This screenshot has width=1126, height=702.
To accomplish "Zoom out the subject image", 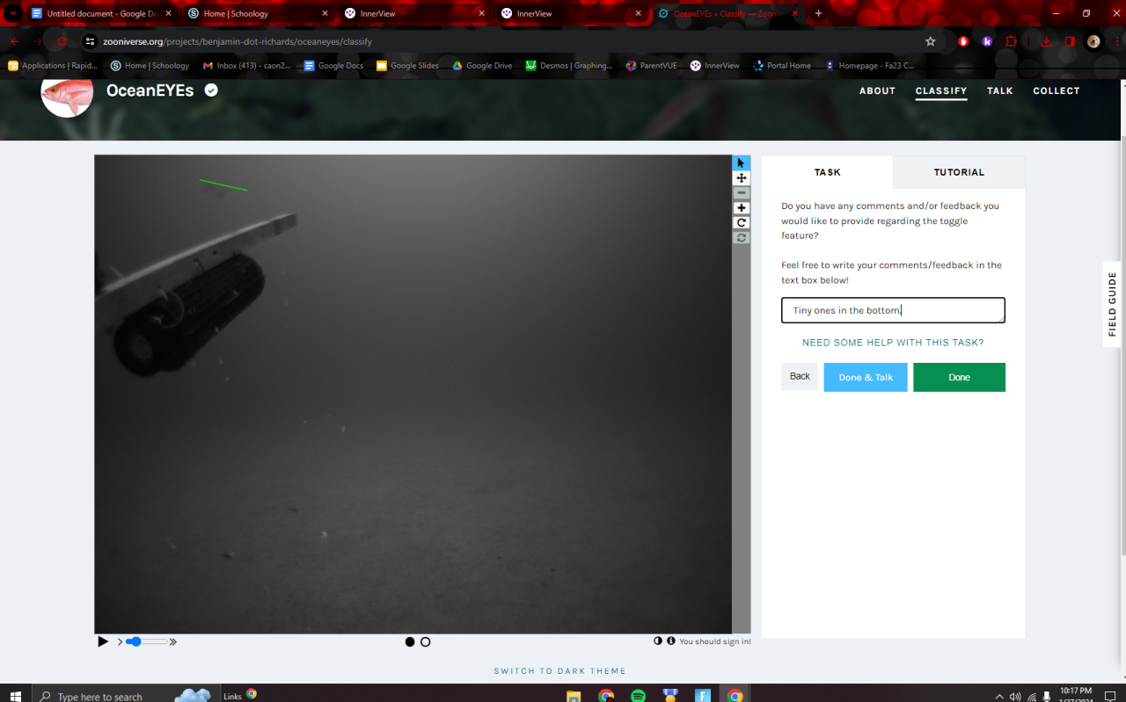I will tap(742, 193).
